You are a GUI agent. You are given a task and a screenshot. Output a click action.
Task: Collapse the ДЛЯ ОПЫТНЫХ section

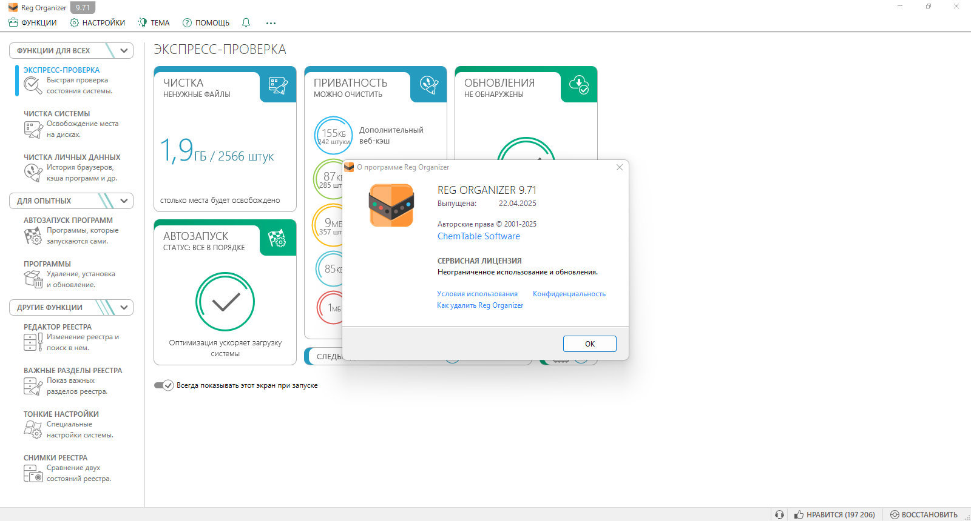click(x=124, y=201)
